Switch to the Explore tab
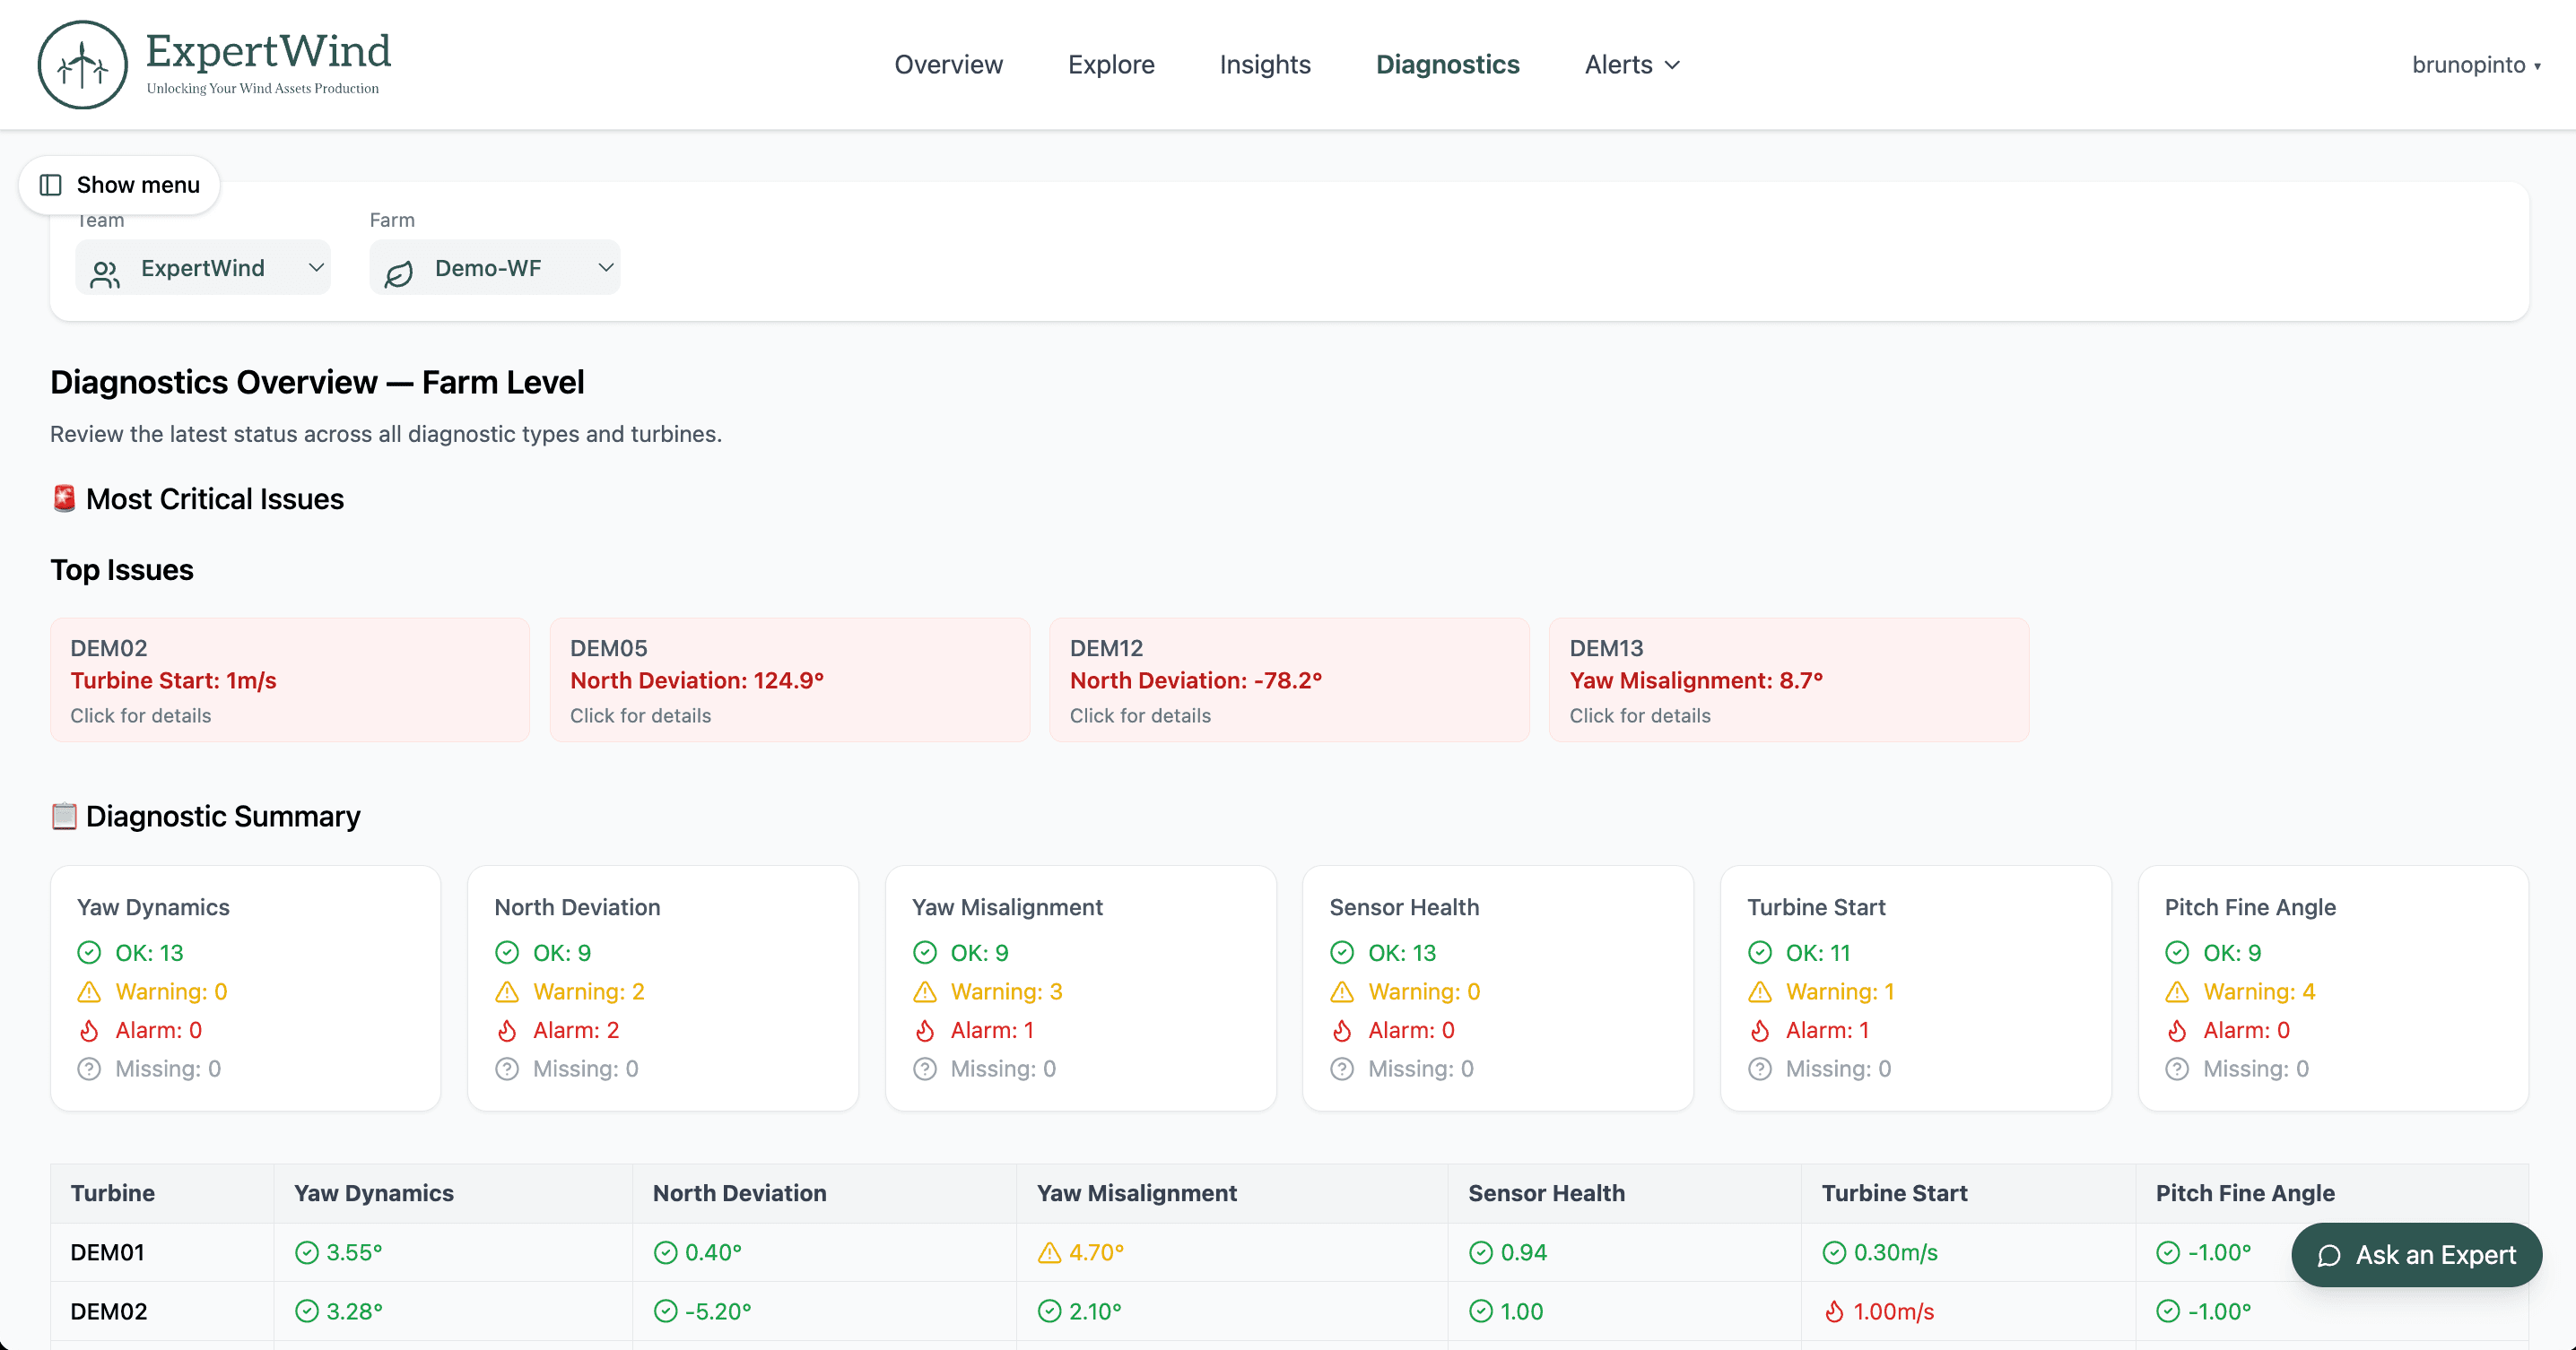 (x=1110, y=65)
